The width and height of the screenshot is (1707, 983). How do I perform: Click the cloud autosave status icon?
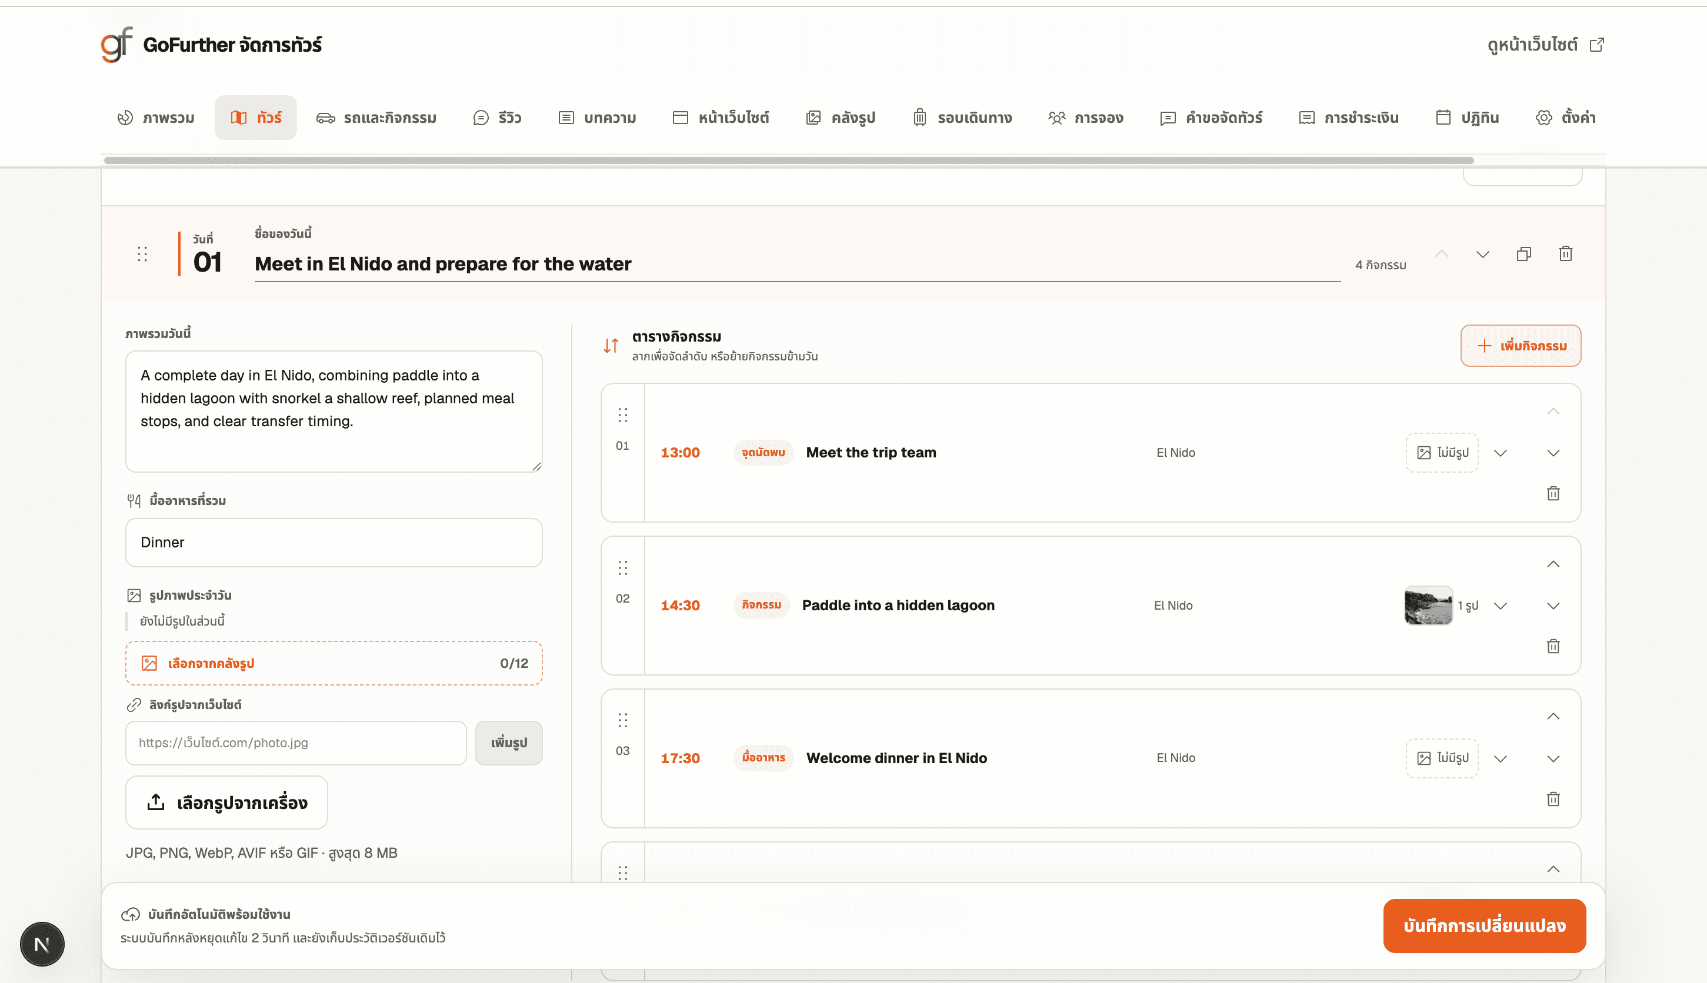[x=131, y=914]
